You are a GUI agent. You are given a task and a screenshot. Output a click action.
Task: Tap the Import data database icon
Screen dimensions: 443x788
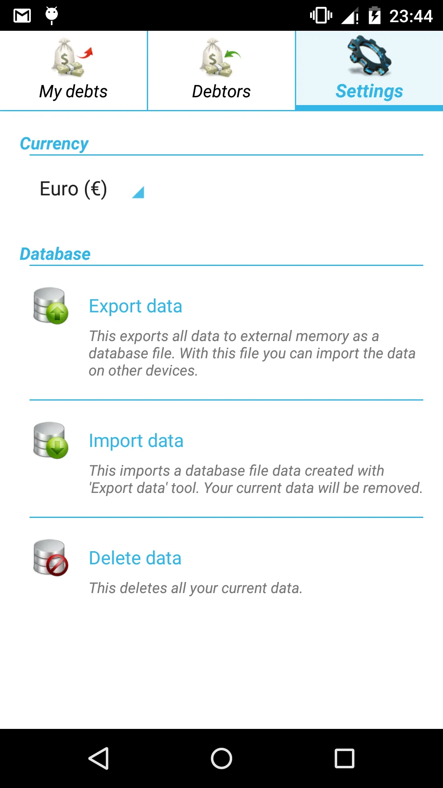pos(50,440)
